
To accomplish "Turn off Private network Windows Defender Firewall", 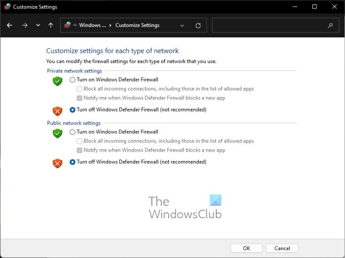I will [x=73, y=110].
